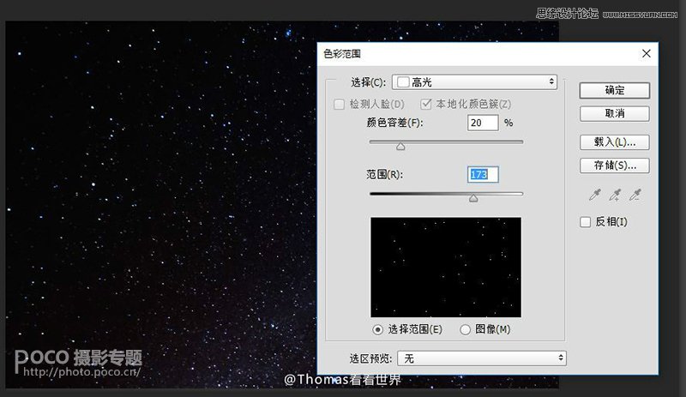Choose the 图像(M) radio button
686x397 pixels.
[465, 329]
